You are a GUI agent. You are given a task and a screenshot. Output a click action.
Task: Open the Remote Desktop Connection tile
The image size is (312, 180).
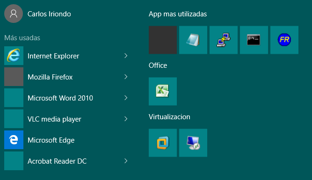point(193,143)
